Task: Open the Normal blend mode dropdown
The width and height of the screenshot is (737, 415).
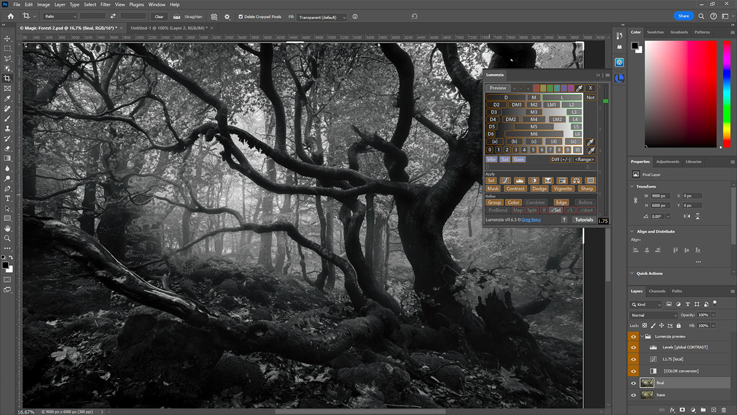Action: point(654,315)
